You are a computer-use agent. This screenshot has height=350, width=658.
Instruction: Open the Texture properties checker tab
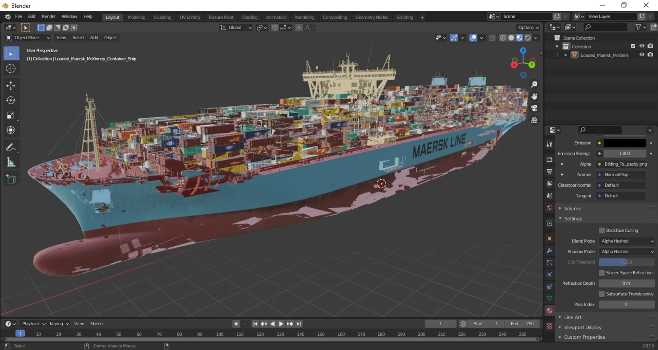pyautogui.click(x=549, y=326)
